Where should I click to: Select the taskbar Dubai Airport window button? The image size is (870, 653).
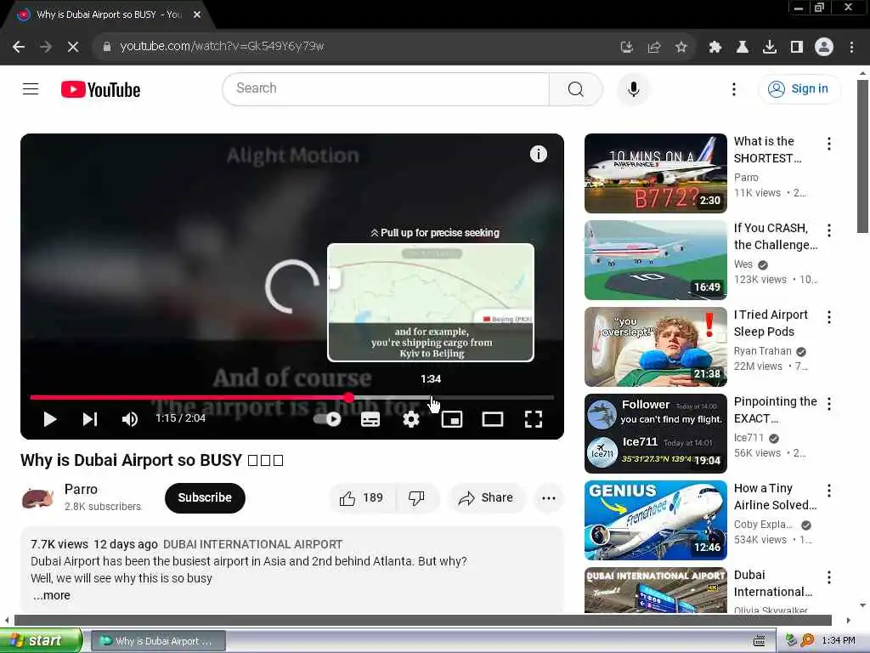point(158,641)
